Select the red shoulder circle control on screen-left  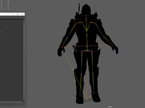[x=76, y=23]
